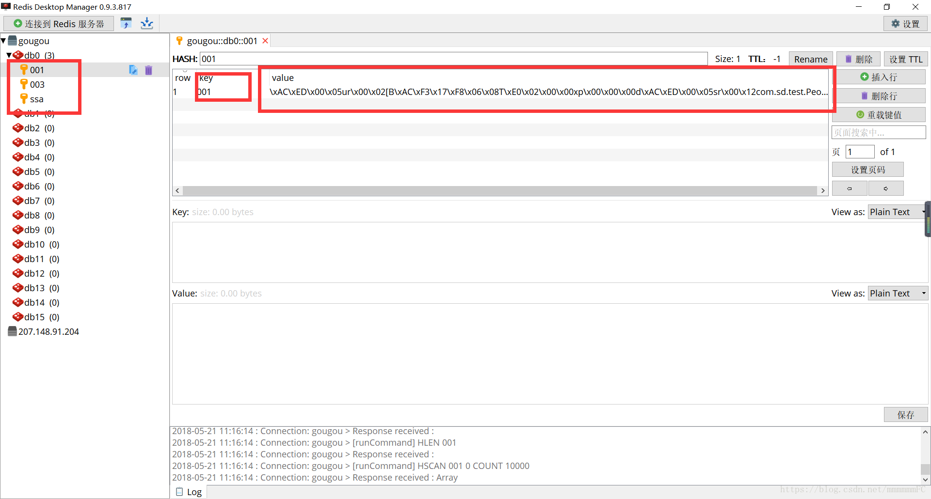Select key 003 in db0
The width and height of the screenshot is (931, 499).
point(37,85)
